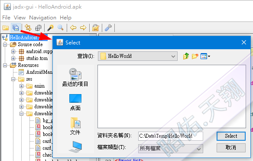The image size is (253, 161).
Task: Click the magic wand deobfuscation icon
Action: (51, 28)
